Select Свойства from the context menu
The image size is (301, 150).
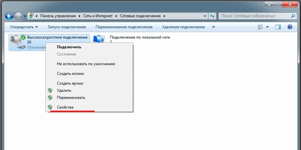[65, 107]
